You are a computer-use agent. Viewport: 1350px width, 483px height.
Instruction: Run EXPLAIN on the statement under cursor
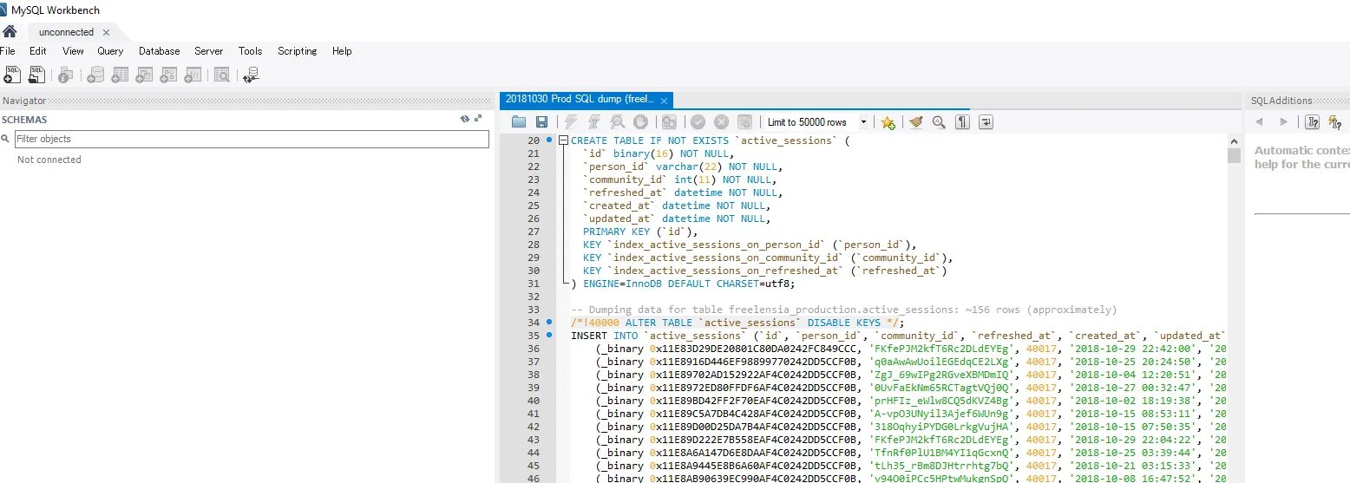click(x=618, y=122)
